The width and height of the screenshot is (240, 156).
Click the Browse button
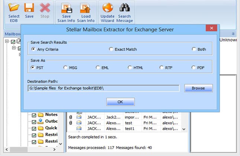(x=198, y=88)
